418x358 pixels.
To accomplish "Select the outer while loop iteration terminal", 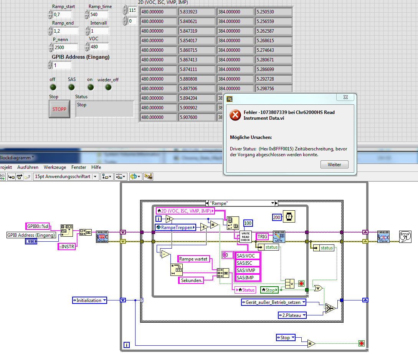I will pos(127,345).
